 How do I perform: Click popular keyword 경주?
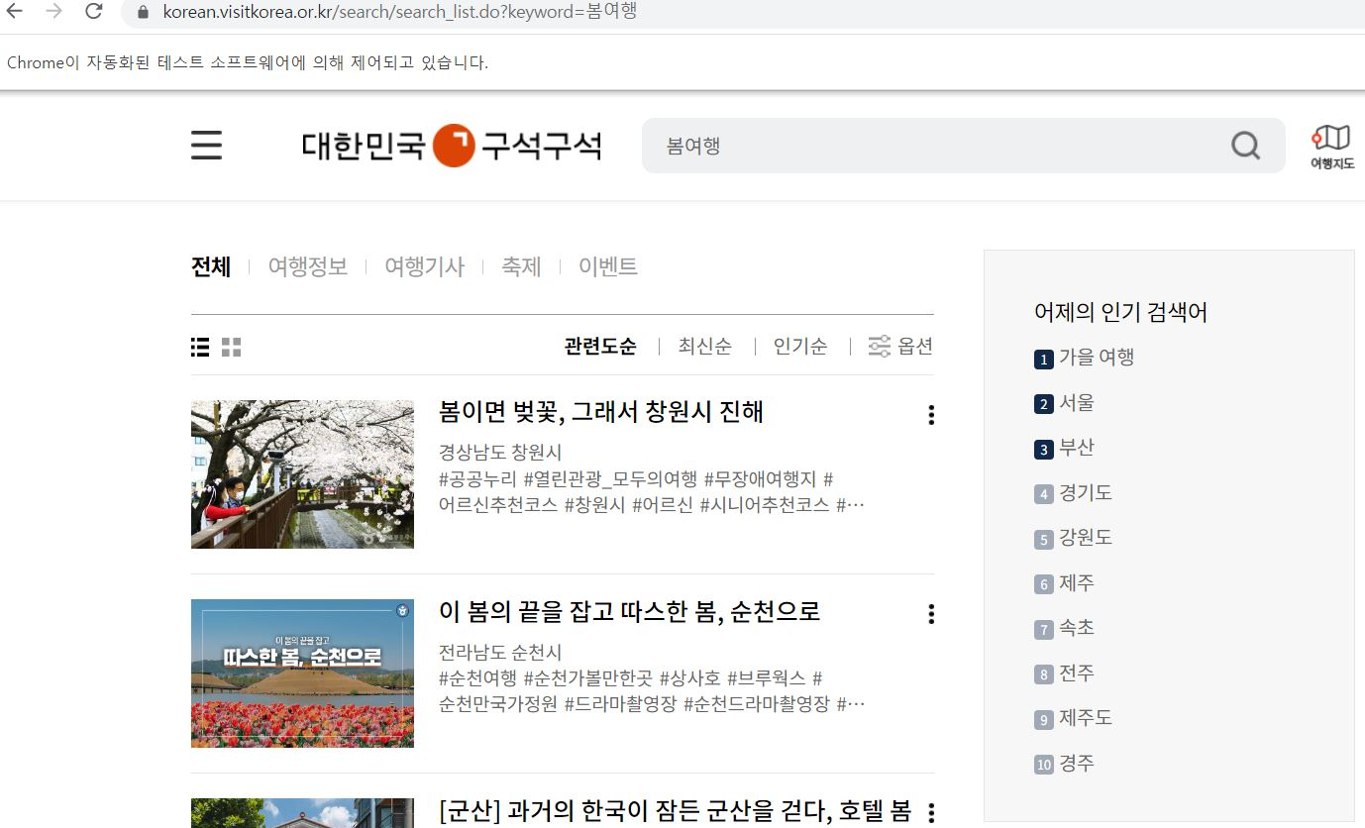point(1077,764)
